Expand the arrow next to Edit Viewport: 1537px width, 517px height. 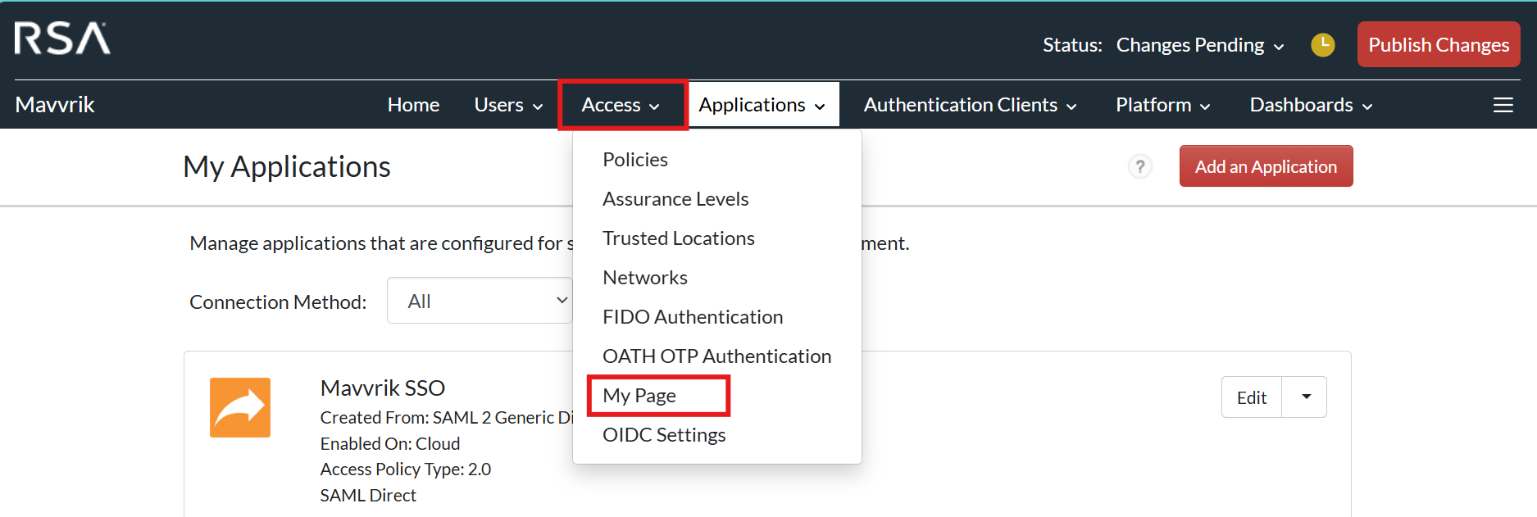tap(1305, 397)
